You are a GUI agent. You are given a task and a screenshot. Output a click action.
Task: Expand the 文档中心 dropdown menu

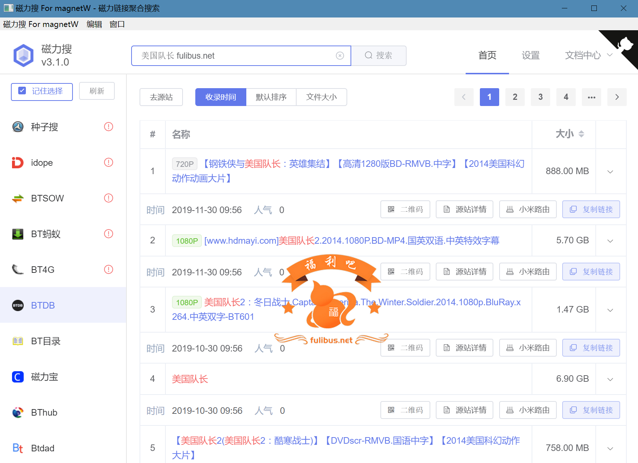click(x=589, y=55)
